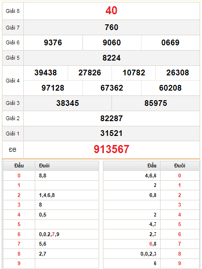Click the Đầu header in the right table
The image size is (202, 269).
[x=152, y=166]
